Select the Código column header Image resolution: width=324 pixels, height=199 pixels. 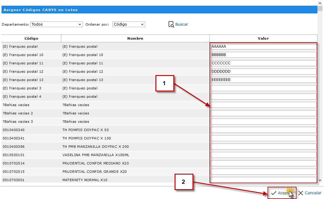[x=31, y=38]
